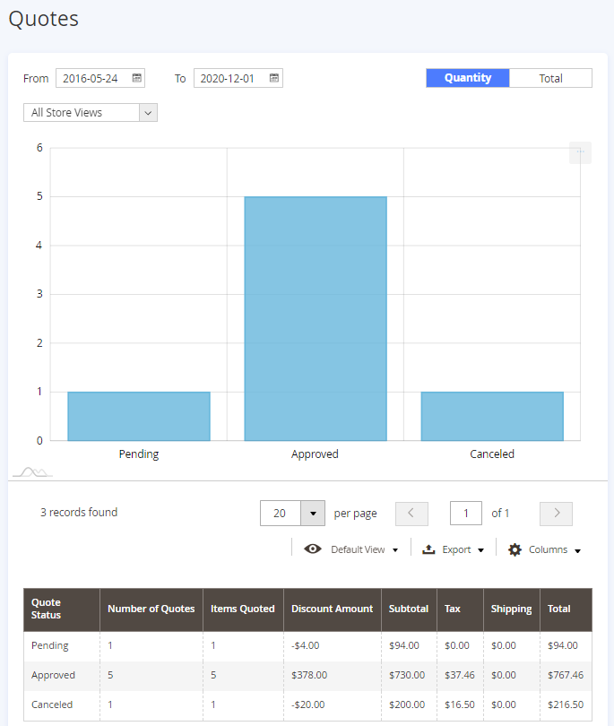Open the Pending quote status row link
614x726 pixels.
[x=50, y=645]
